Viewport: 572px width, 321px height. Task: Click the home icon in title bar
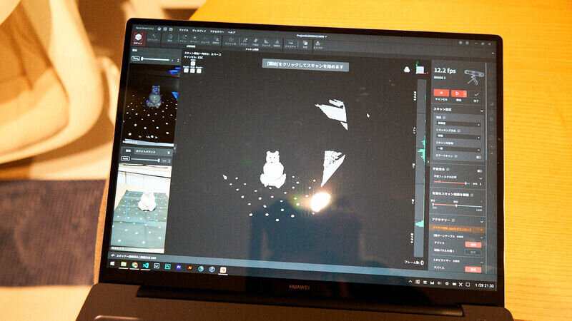tap(159, 29)
